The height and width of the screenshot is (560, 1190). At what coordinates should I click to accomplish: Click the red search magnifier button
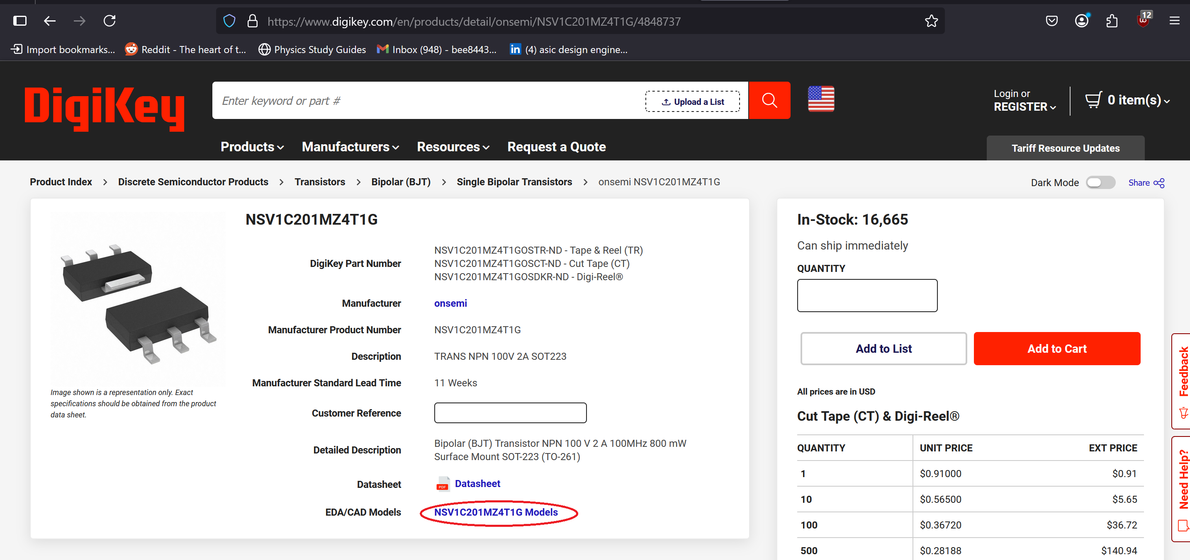tap(769, 100)
